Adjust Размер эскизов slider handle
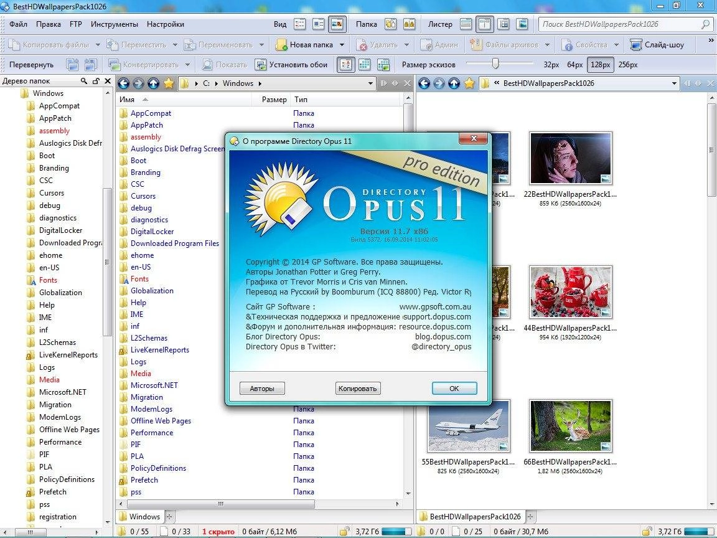 point(495,64)
